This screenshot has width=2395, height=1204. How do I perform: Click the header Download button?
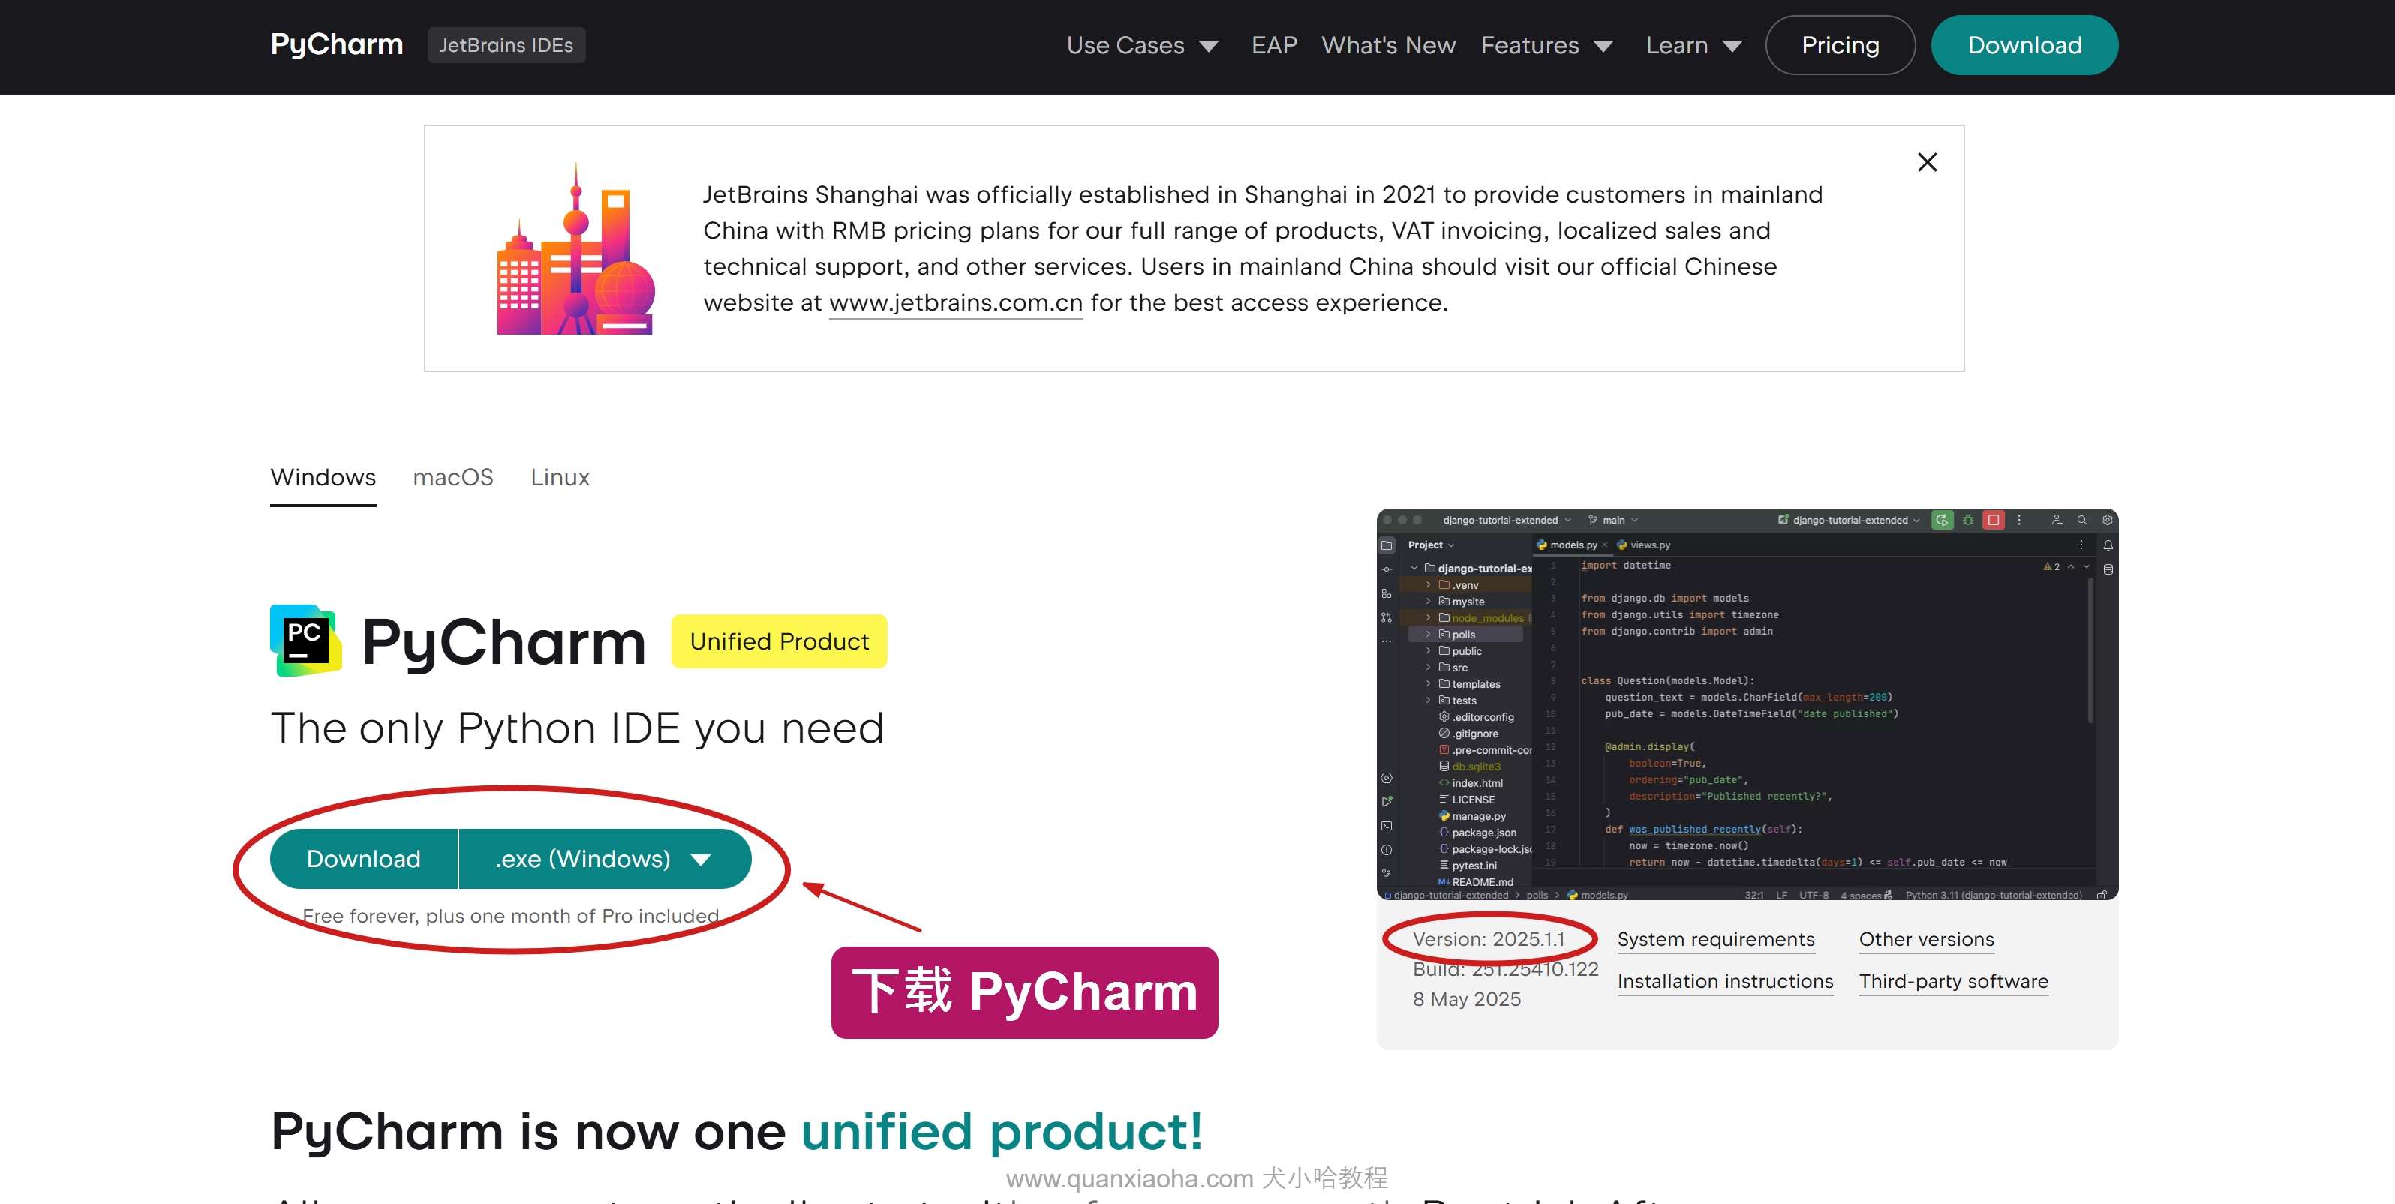click(x=2024, y=44)
